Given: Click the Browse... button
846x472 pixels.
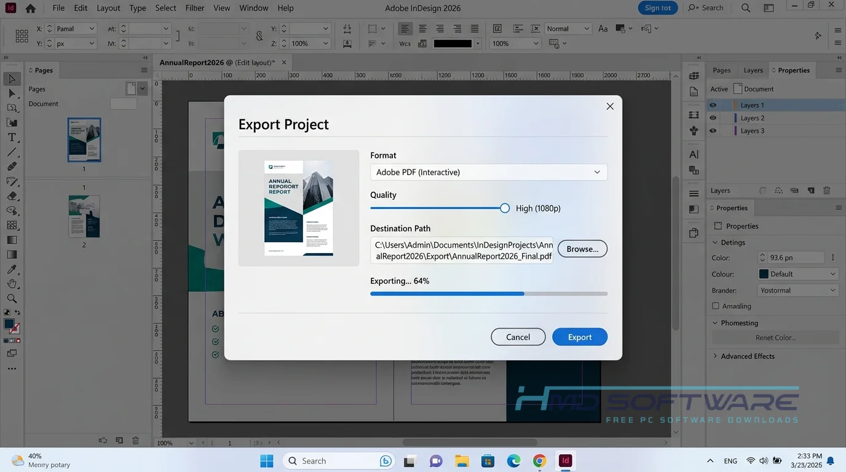Looking at the screenshot, I should [x=582, y=249].
